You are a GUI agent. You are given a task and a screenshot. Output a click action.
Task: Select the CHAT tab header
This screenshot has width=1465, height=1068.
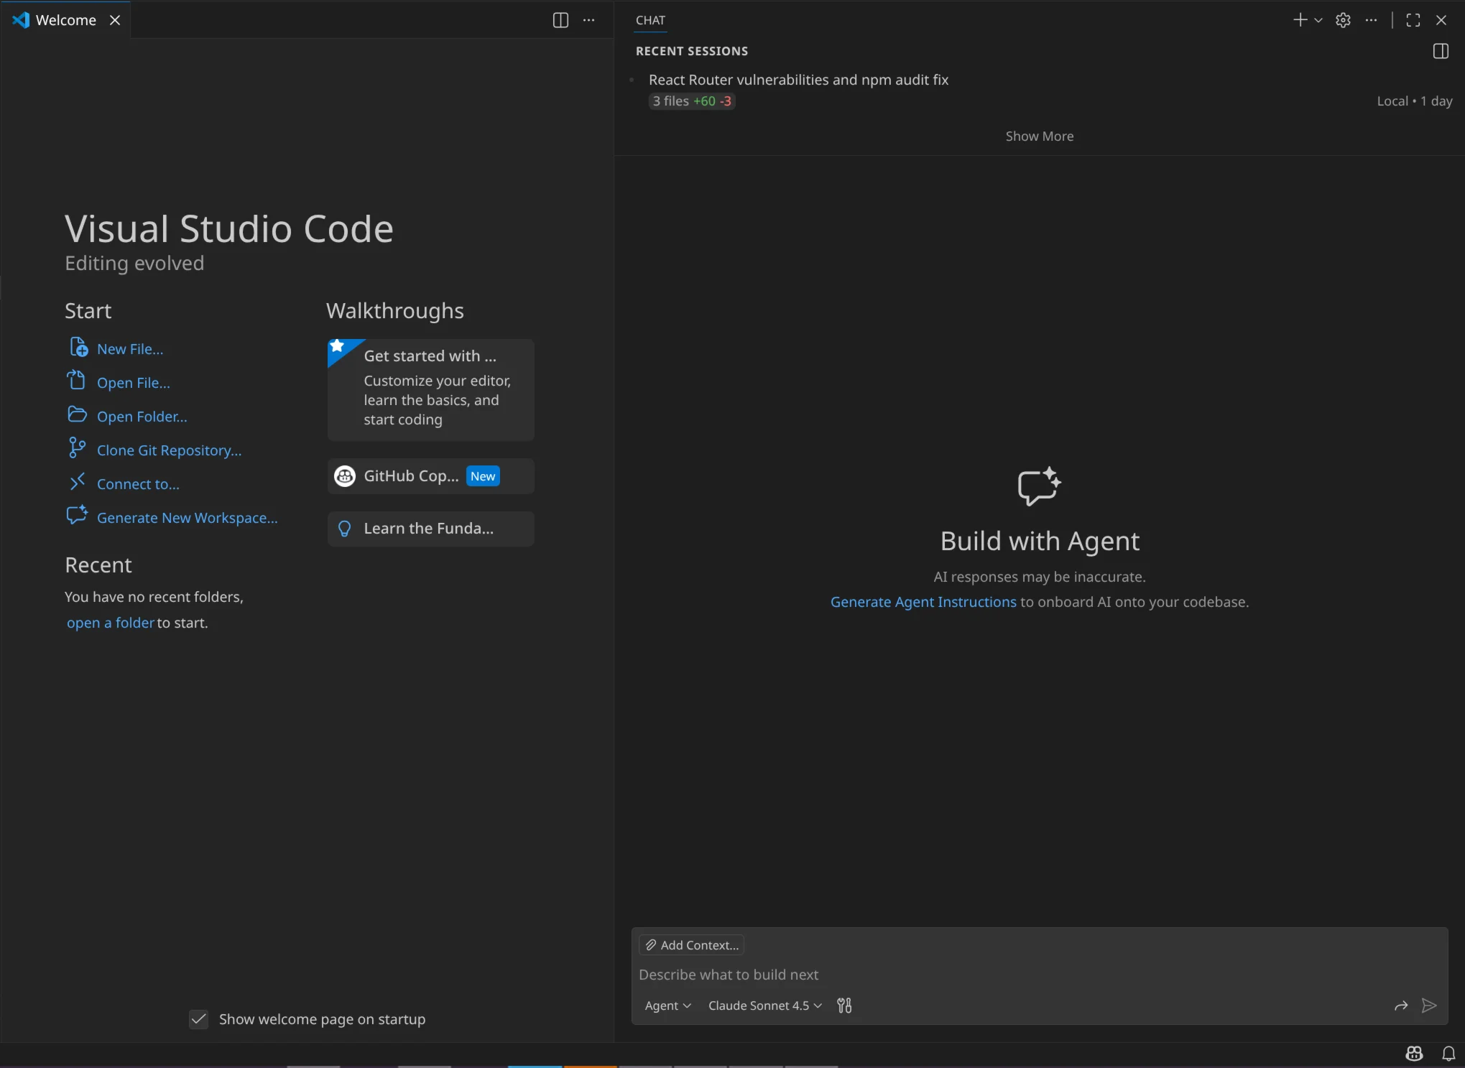(650, 20)
